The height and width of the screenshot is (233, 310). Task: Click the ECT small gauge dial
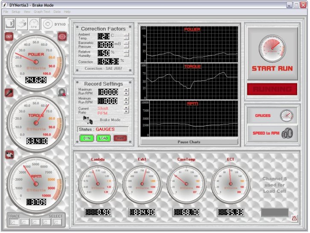click(230, 184)
